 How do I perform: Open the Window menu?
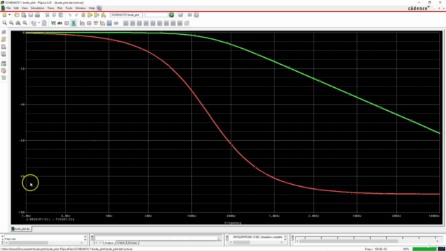(x=81, y=8)
